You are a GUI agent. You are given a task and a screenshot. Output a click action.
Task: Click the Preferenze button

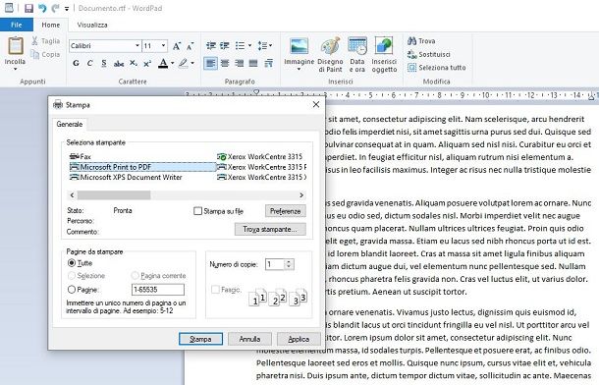tap(286, 211)
